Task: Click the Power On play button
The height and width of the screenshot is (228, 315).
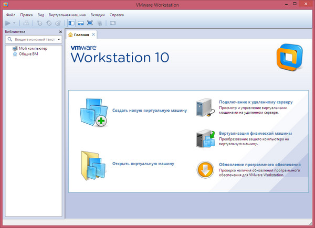Action: [x=7, y=23]
